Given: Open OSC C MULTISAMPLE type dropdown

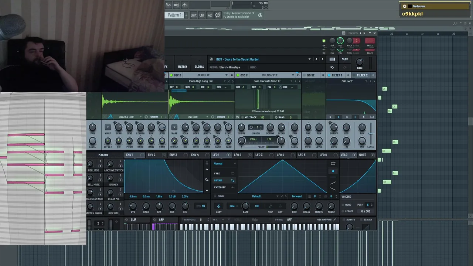Looking at the screenshot, I should 293,75.
